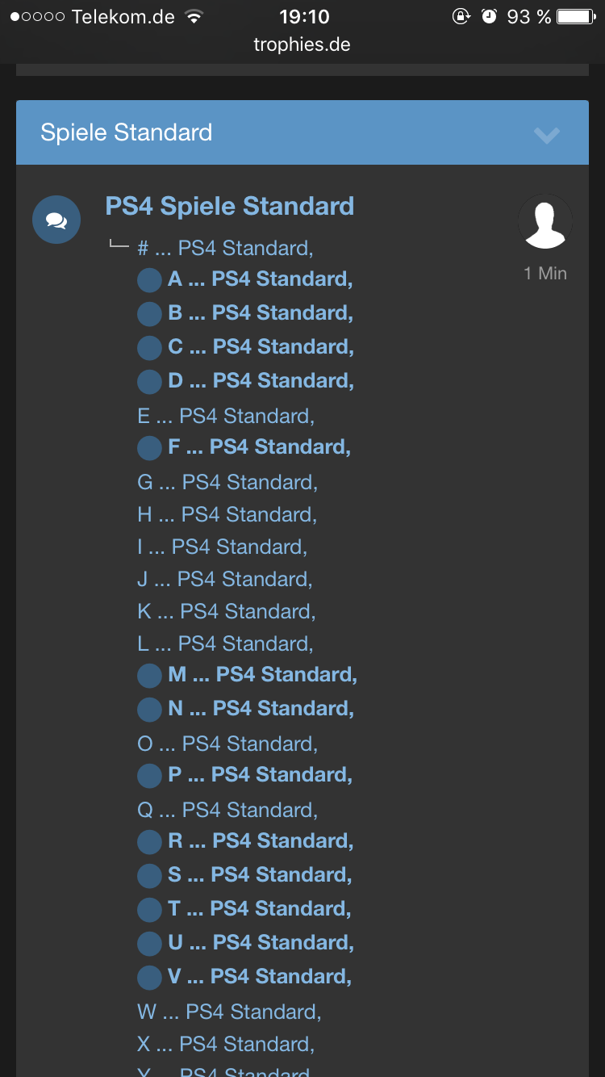Viewport: 605px width, 1077px height.
Task: Toggle the unread marker for P
Action: click(x=149, y=776)
